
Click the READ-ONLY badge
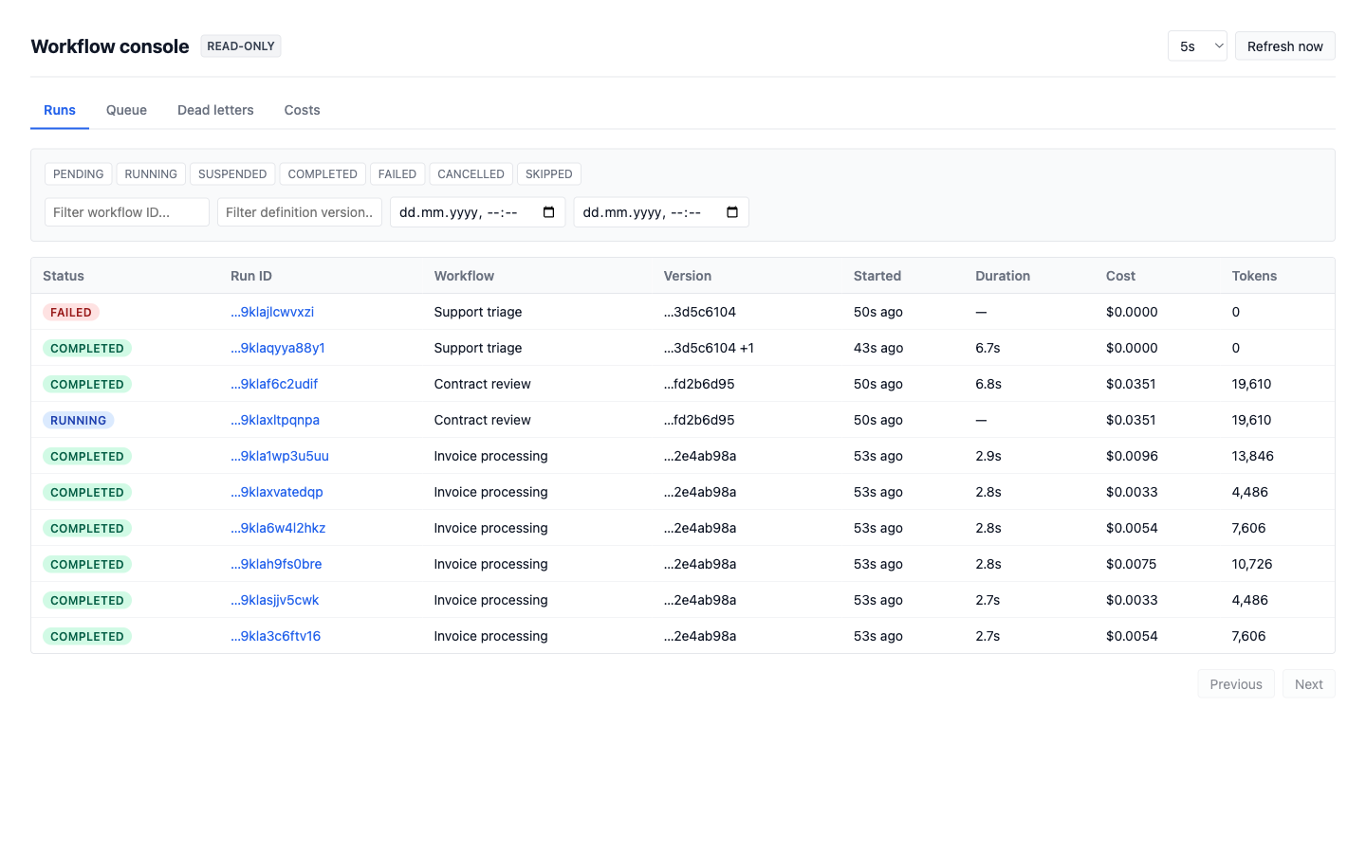pyautogui.click(x=241, y=46)
